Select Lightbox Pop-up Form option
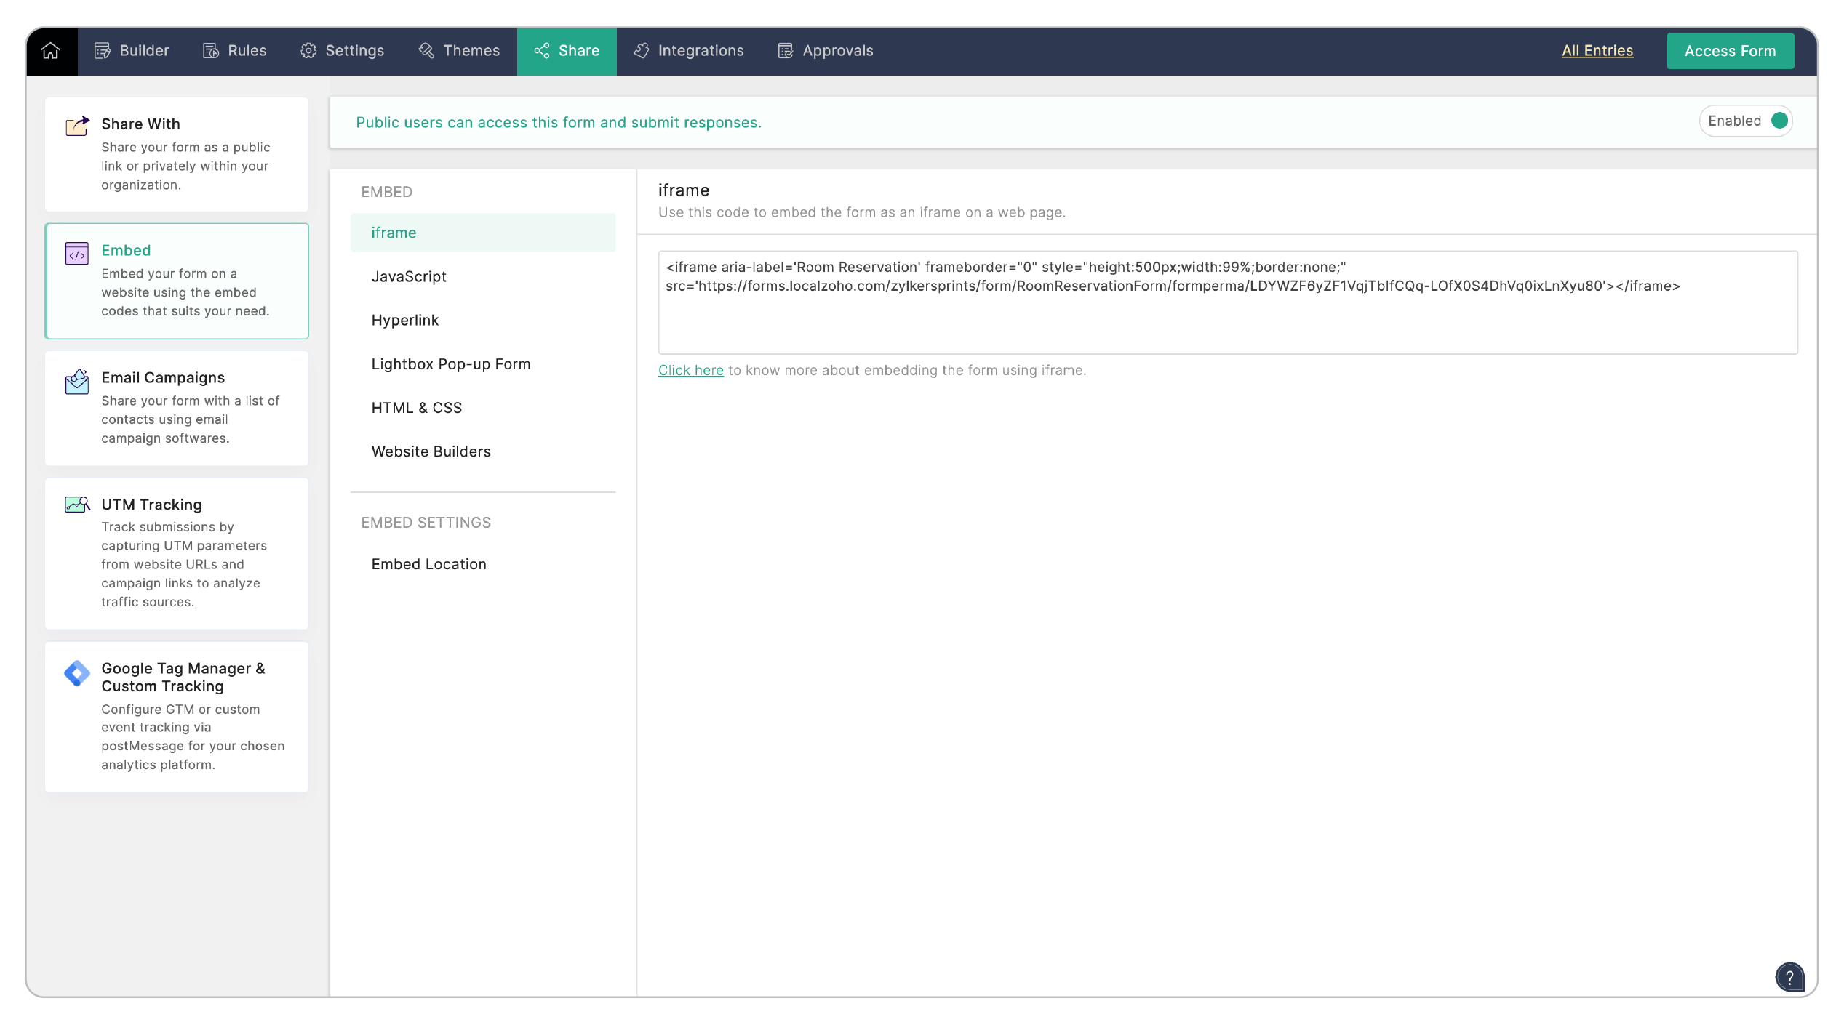The height and width of the screenshot is (1025, 1844). click(451, 364)
